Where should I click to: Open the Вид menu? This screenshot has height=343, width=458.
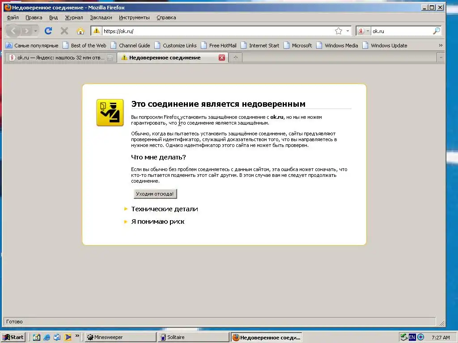point(54,17)
